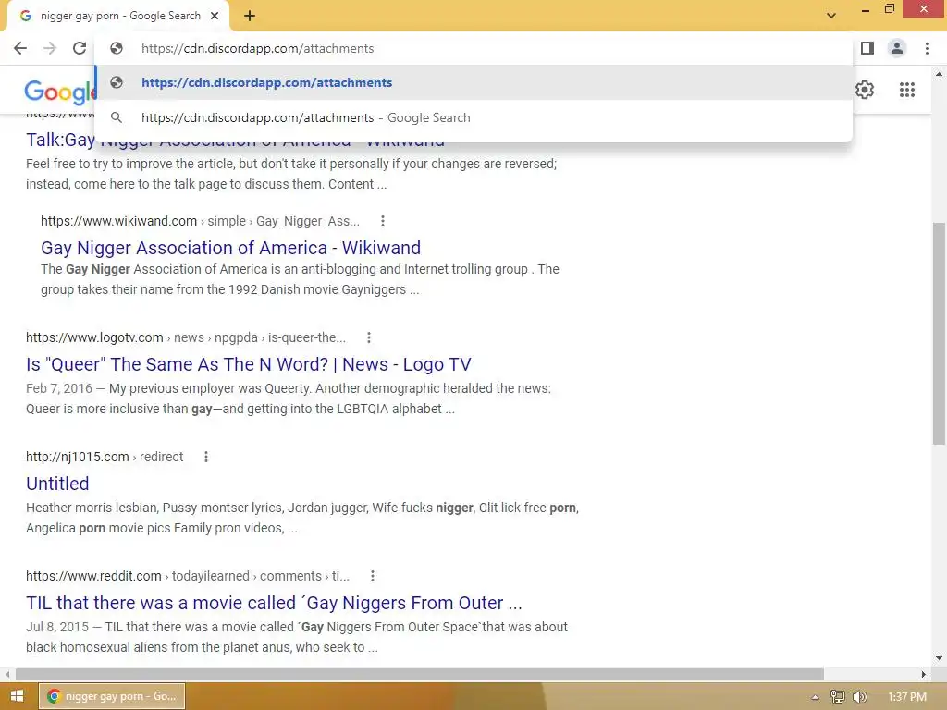This screenshot has height=710, width=947.
Task: Open the Google apps grid
Action: 907,90
